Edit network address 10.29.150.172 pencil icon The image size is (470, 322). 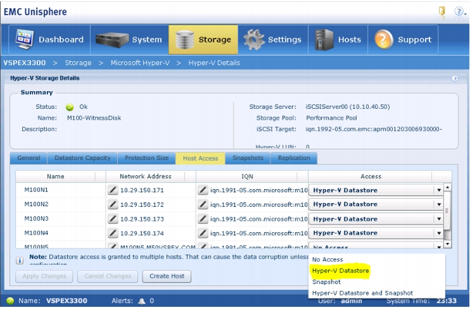click(x=113, y=204)
